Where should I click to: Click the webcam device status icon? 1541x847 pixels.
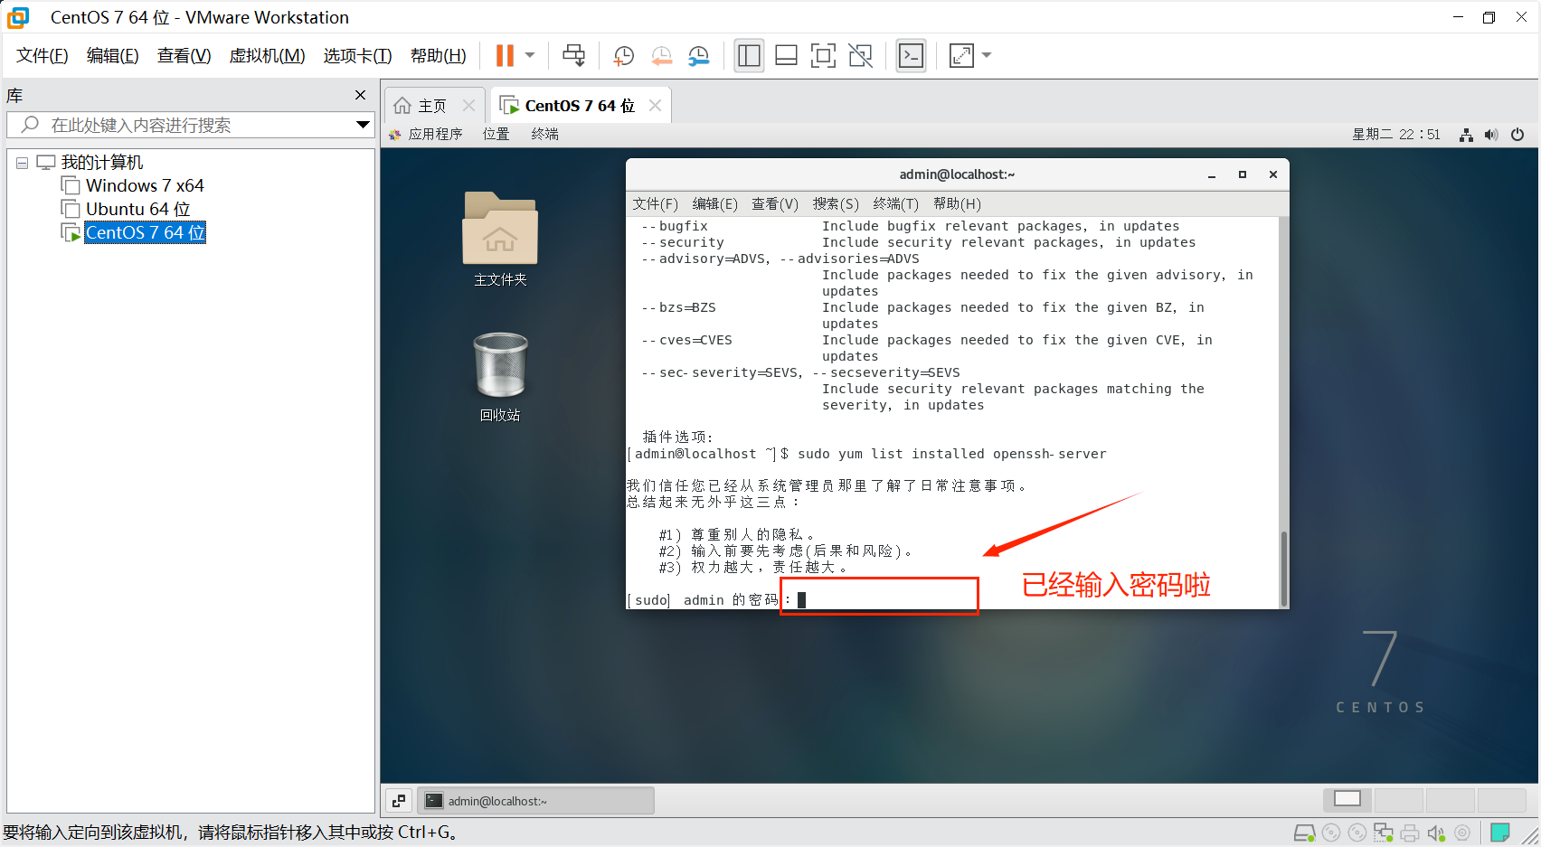[x=1462, y=833]
